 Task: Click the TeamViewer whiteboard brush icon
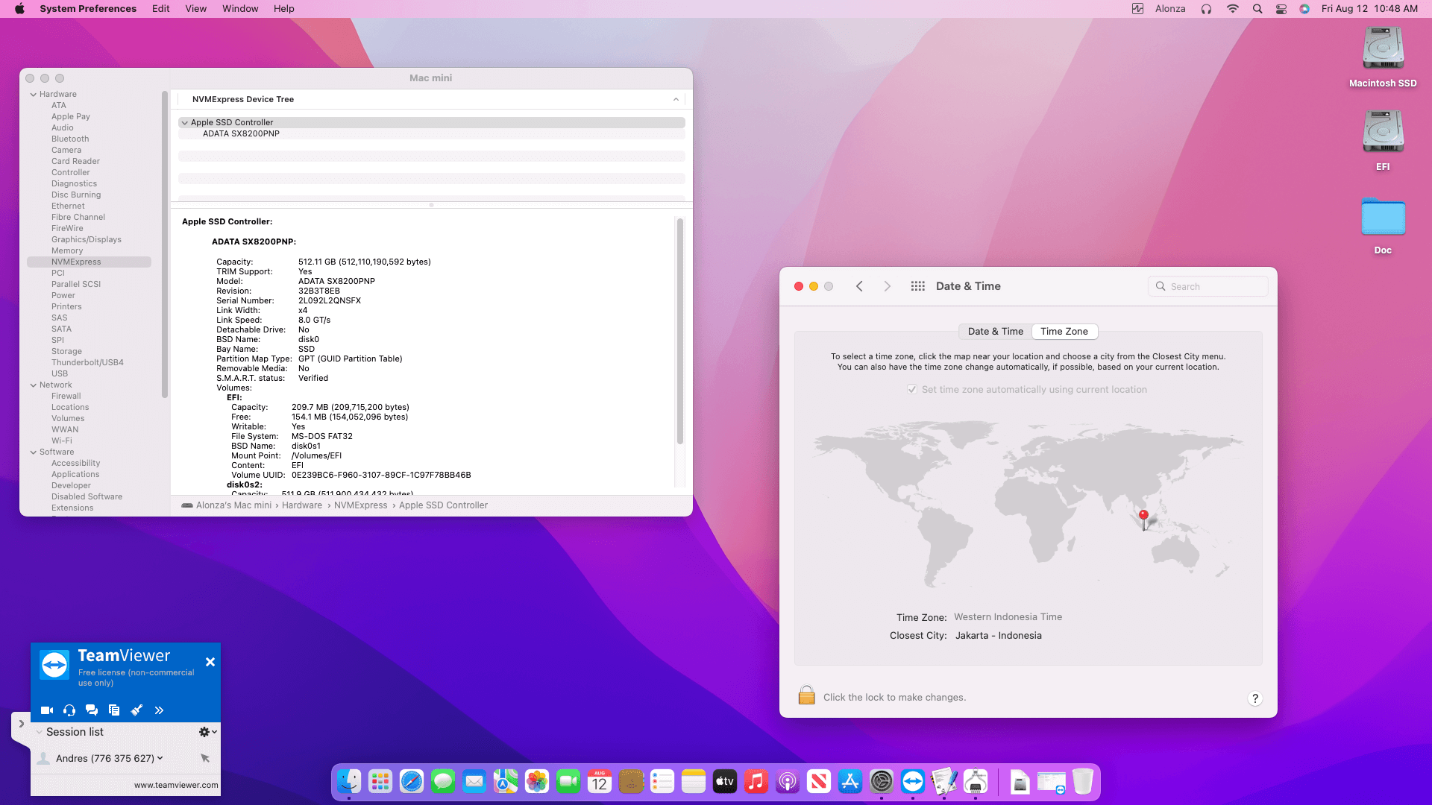click(136, 710)
